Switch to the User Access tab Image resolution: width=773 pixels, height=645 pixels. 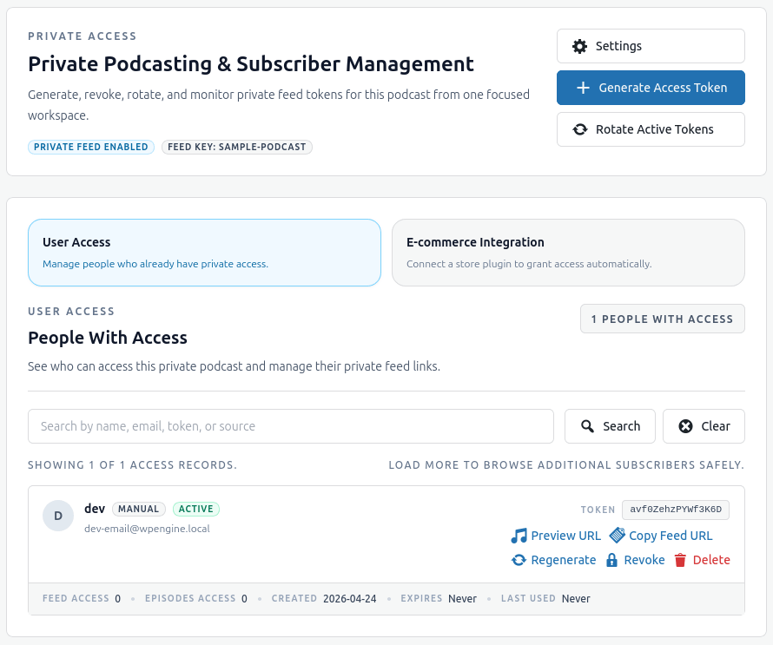[204, 253]
